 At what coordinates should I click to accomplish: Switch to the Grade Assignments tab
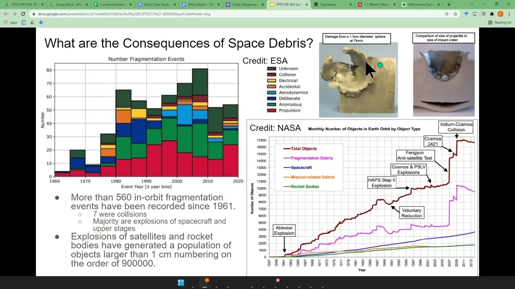[x=244, y=4]
